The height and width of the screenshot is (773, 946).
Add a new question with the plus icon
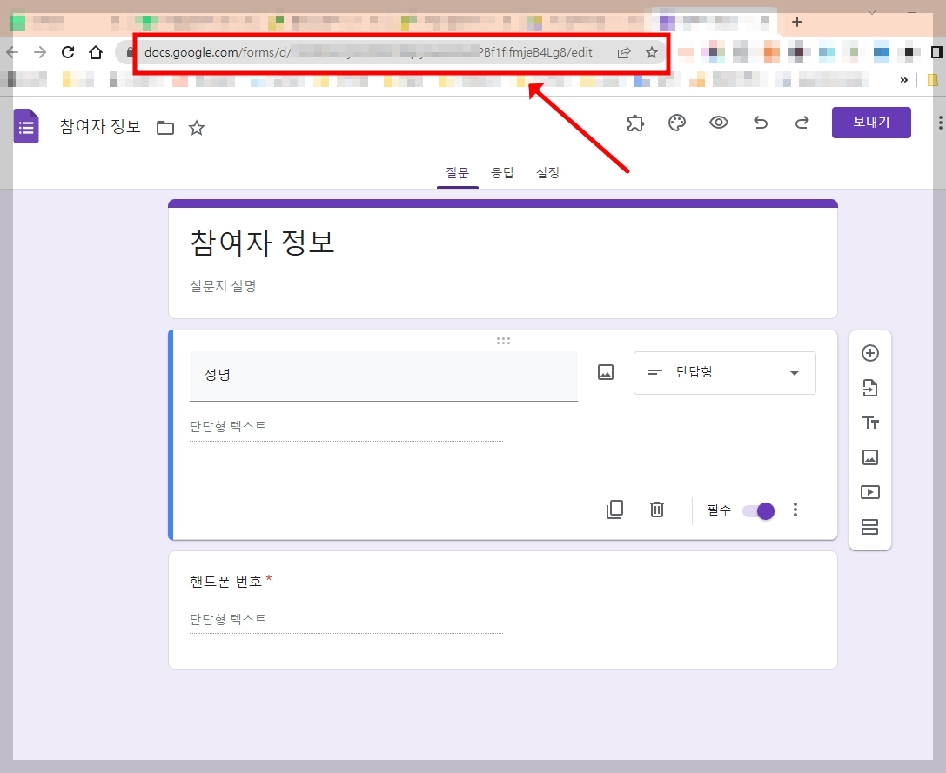pyautogui.click(x=869, y=353)
